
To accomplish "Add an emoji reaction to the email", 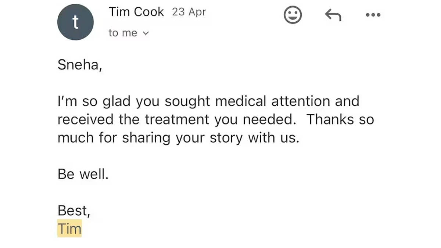I will (293, 15).
